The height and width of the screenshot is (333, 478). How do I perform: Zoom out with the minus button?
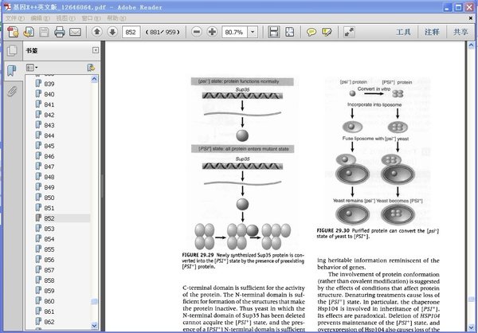pos(197,32)
